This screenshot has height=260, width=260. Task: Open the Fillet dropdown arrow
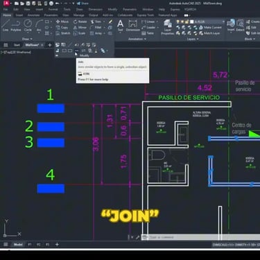pos(104,28)
